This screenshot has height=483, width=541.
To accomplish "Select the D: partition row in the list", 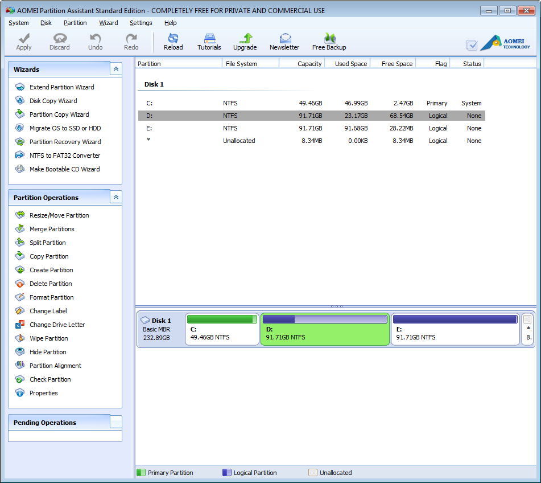I will pyautogui.click(x=312, y=116).
